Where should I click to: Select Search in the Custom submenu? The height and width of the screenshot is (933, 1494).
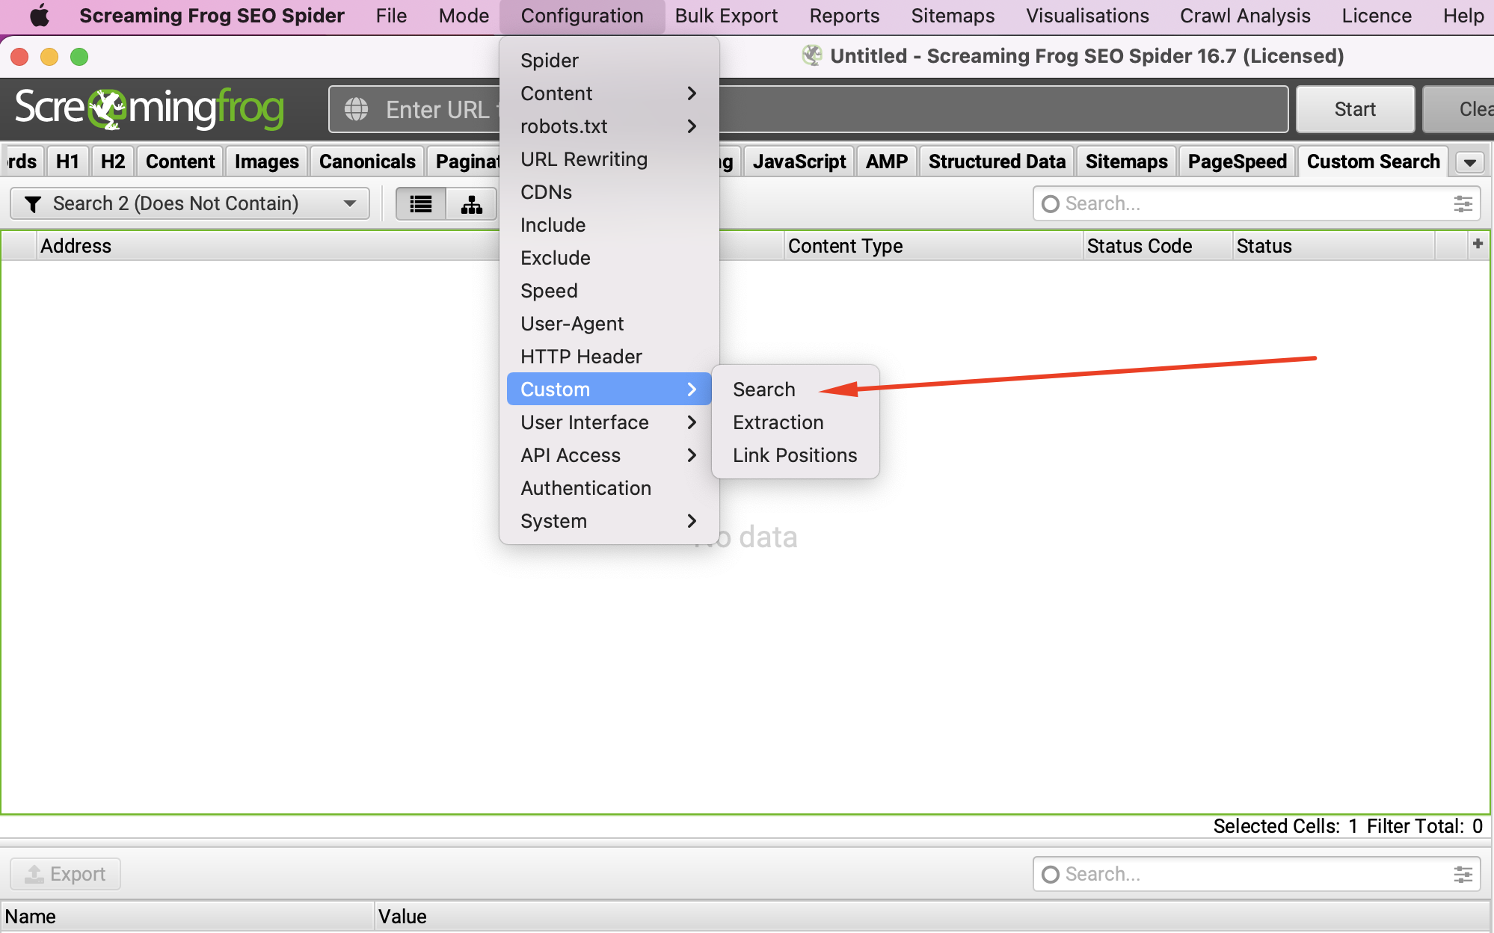click(x=763, y=389)
